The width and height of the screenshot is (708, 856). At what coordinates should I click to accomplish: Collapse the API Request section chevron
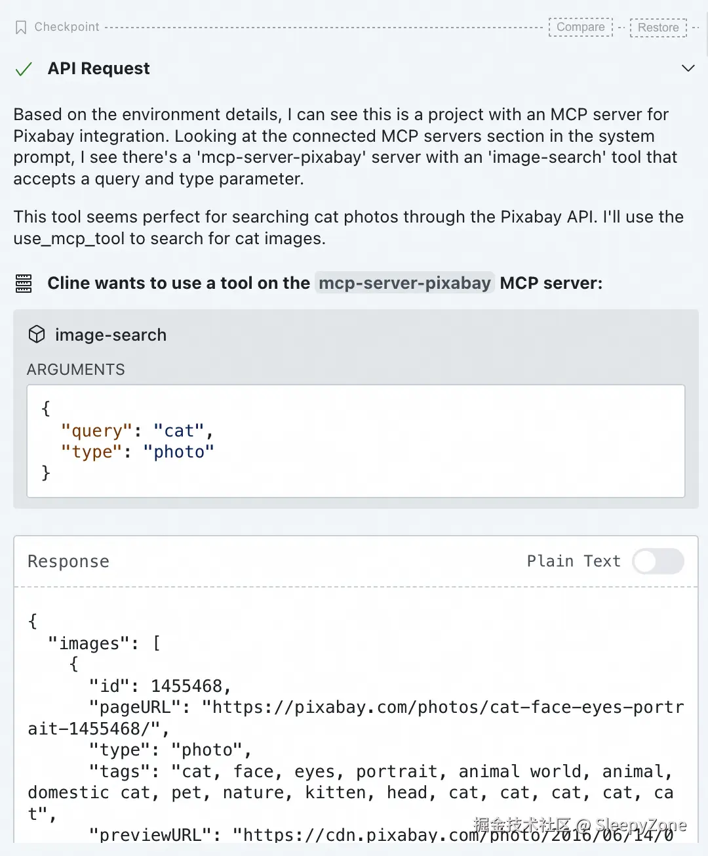click(x=688, y=68)
